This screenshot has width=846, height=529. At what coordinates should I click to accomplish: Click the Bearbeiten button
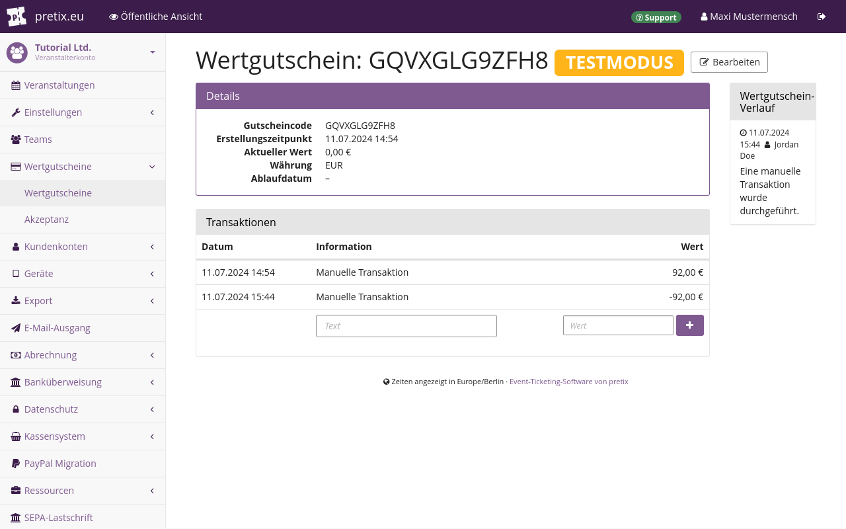click(729, 62)
